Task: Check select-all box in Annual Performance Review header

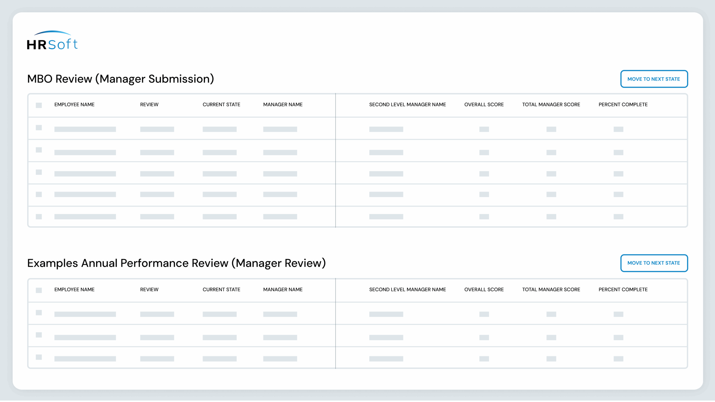Action: (x=39, y=290)
